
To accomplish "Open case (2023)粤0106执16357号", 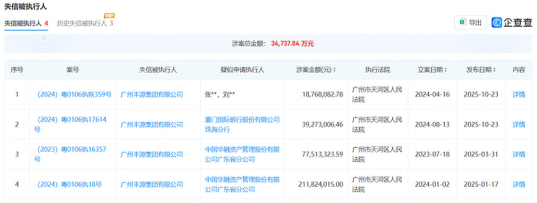I will click(x=70, y=154).
